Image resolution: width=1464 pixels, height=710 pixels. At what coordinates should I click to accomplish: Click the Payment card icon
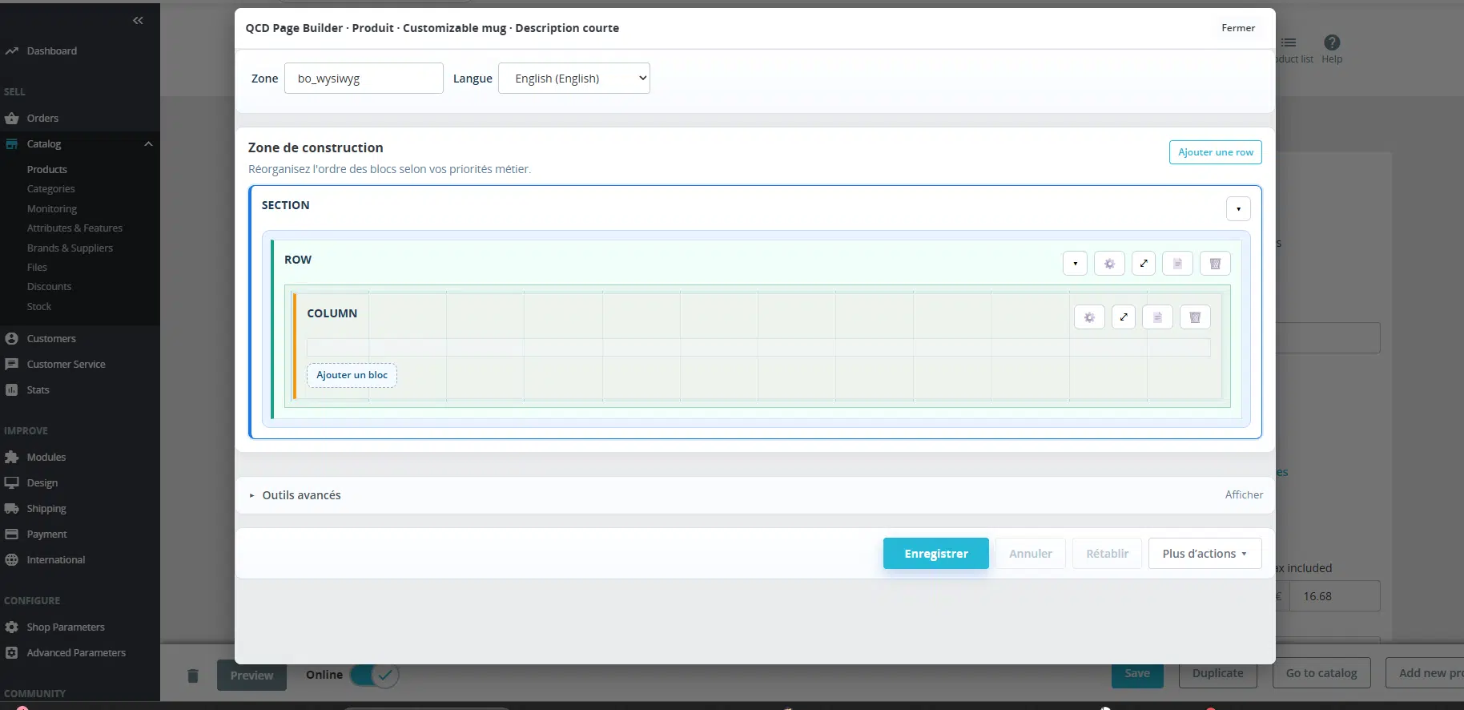11,535
